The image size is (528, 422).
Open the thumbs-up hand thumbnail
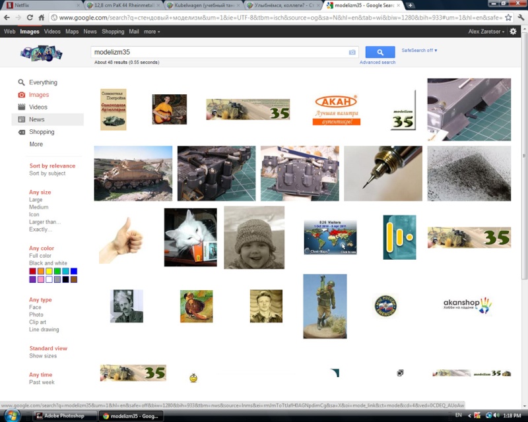121,240
